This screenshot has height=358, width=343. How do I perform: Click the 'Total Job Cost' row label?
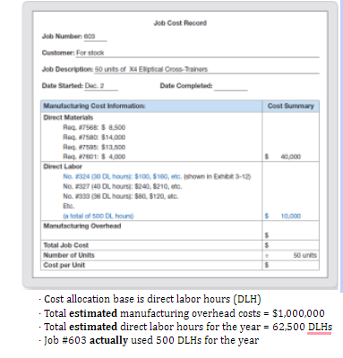66,245
